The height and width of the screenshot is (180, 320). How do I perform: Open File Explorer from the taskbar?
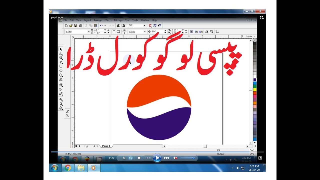tap(81, 168)
